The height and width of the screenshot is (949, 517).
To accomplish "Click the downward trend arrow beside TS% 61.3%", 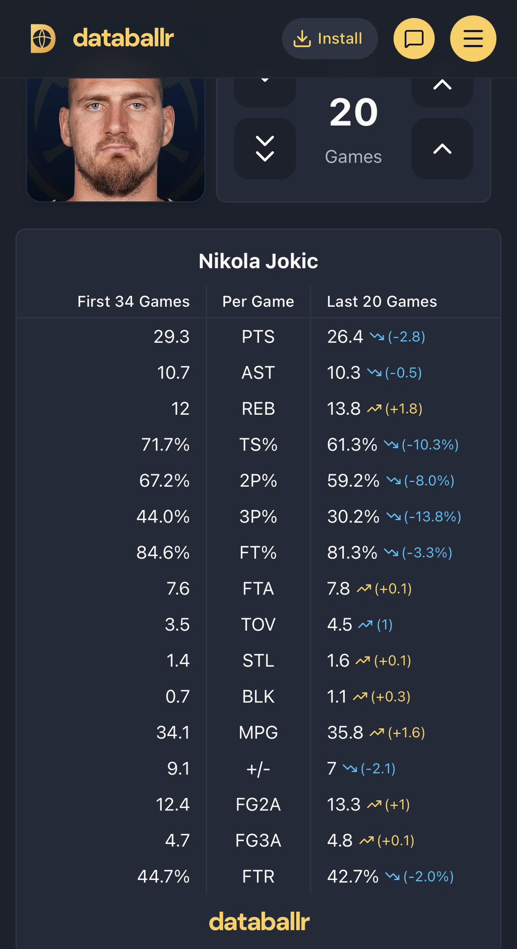I will (x=391, y=445).
